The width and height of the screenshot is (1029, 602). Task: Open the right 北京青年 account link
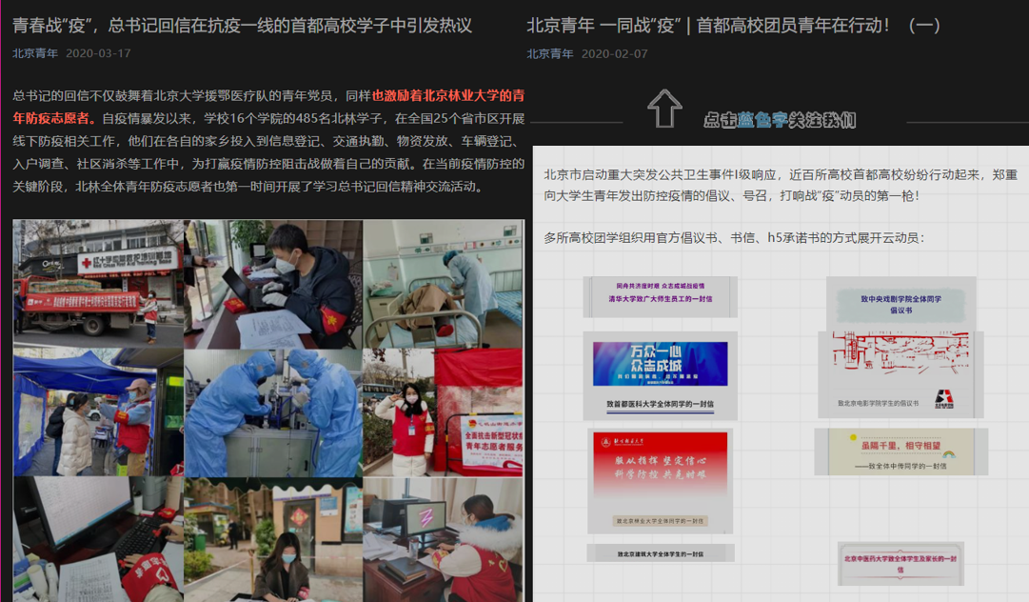pyautogui.click(x=550, y=54)
